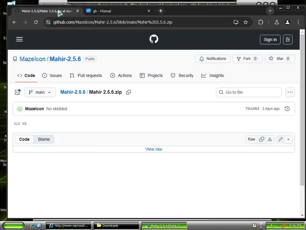Viewport: 306px width, 230px height.
Task: Click the Notifications button
Action: [213, 59]
